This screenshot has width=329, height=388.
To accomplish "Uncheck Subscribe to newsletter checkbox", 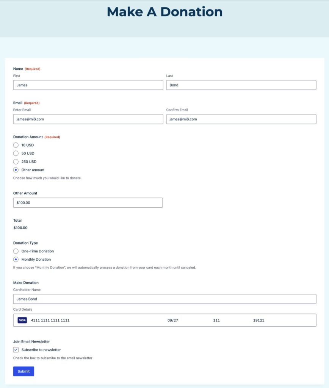I will (16, 350).
